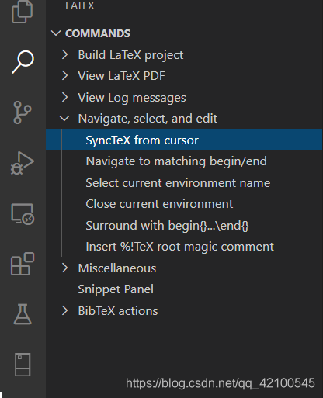Viewport: 323px width, 398px height.
Task: Expand the View LaTeX PDF chevron
Action: click(64, 76)
